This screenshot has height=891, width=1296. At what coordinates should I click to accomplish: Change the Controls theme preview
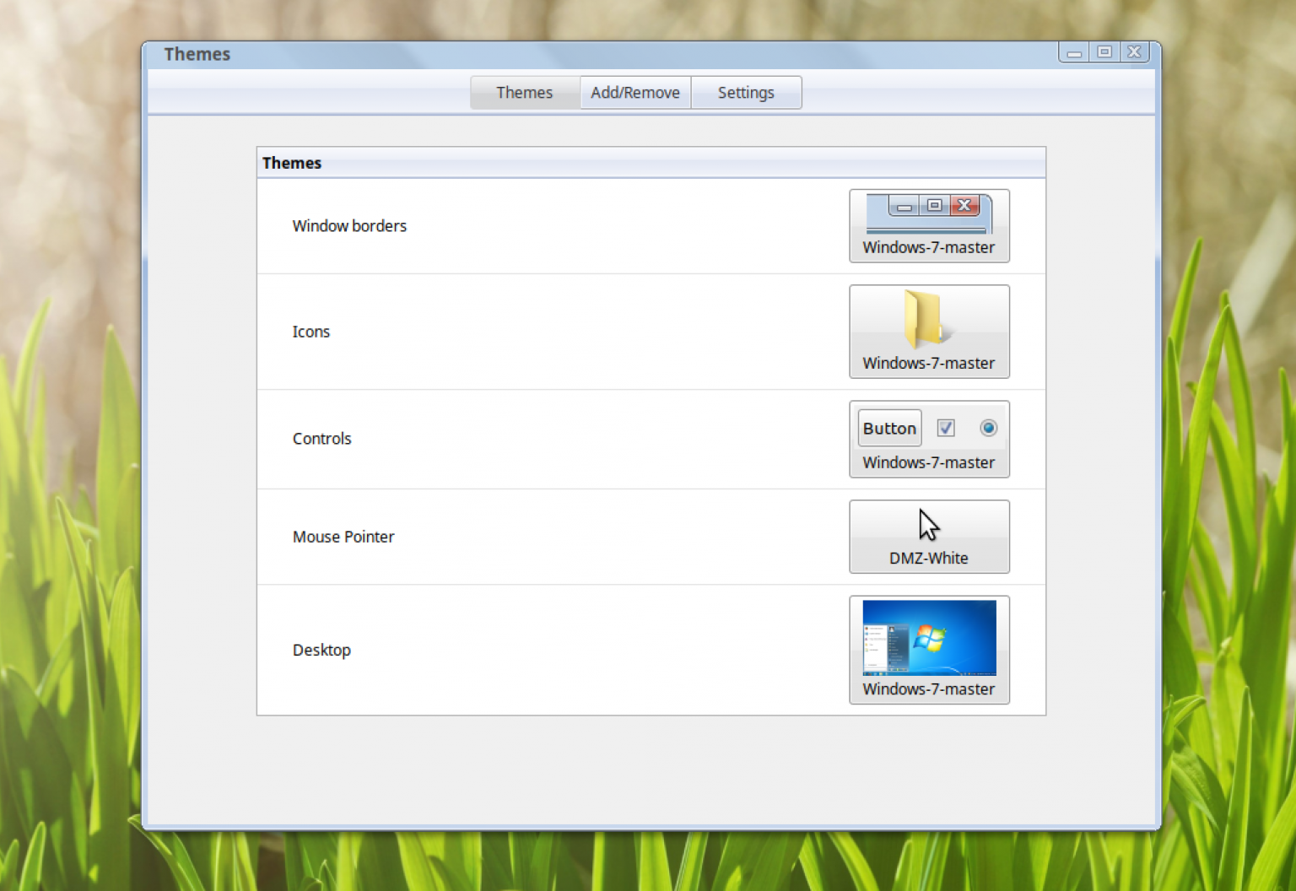click(929, 439)
